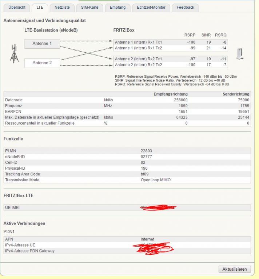Click the IPv4-Adresse PDN Gateway label
Image resolution: width=259 pixels, height=279 pixels.
(x=30, y=251)
